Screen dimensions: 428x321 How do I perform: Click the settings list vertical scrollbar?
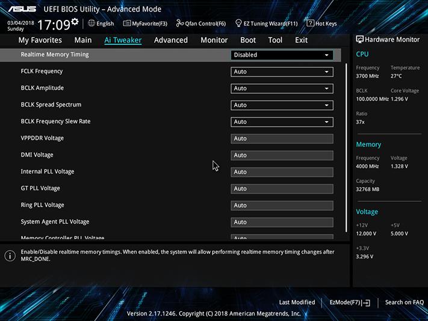pos(346,148)
